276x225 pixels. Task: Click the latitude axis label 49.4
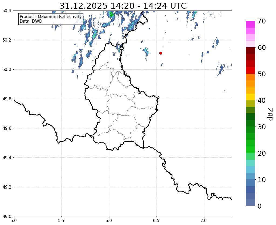[x=7, y=158]
